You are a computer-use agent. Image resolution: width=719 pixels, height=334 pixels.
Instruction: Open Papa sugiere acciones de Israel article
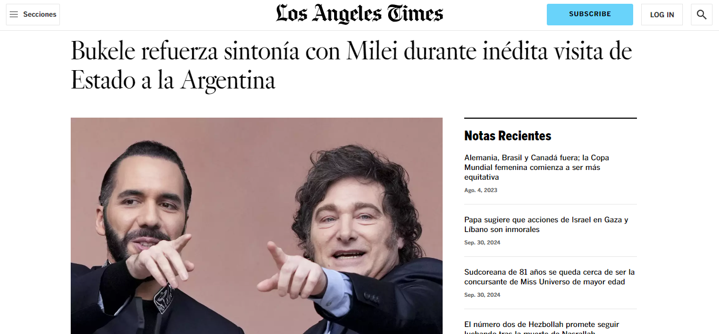pyautogui.click(x=546, y=224)
